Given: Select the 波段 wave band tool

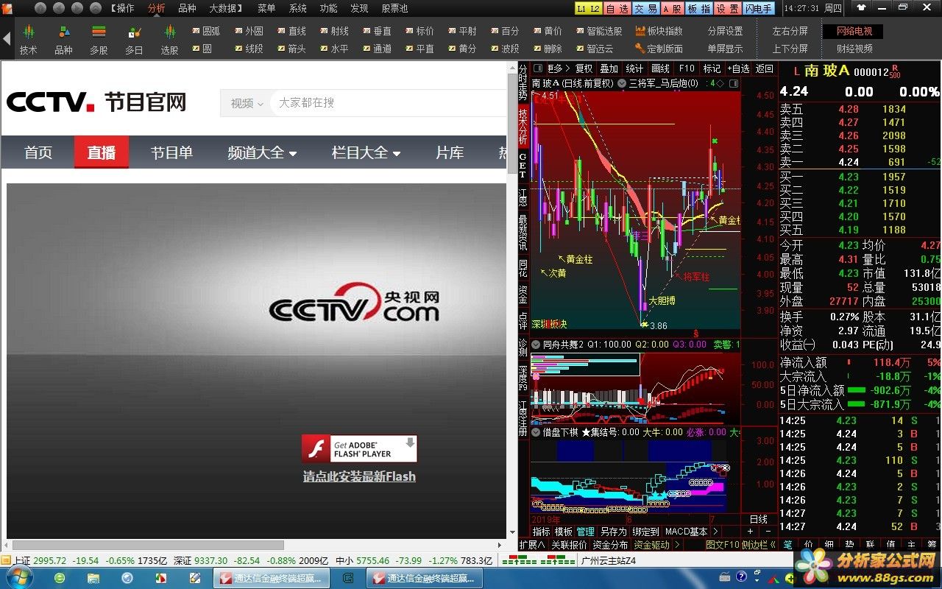Looking at the screenshot, I should click(x=505, y=49).
